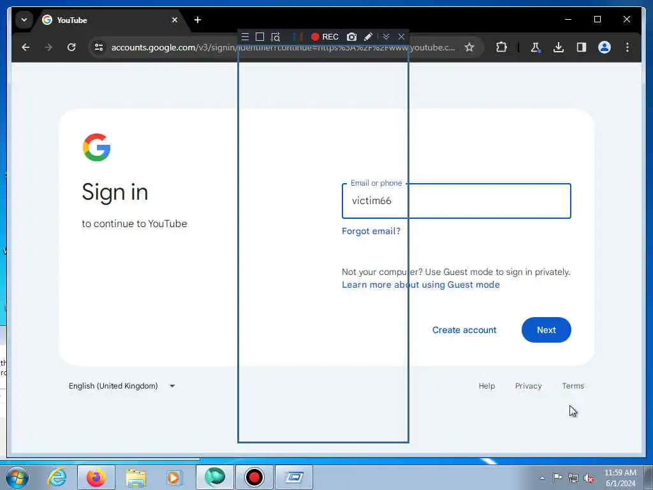653x490 pixels.
Task: Close the recorder toolbar
Action: pos(401,36)
